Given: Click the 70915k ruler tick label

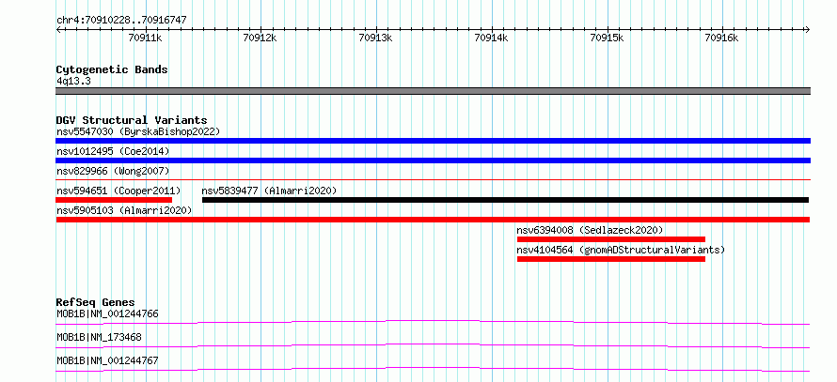Looking at the screenshot, I should tap(607, 38).
